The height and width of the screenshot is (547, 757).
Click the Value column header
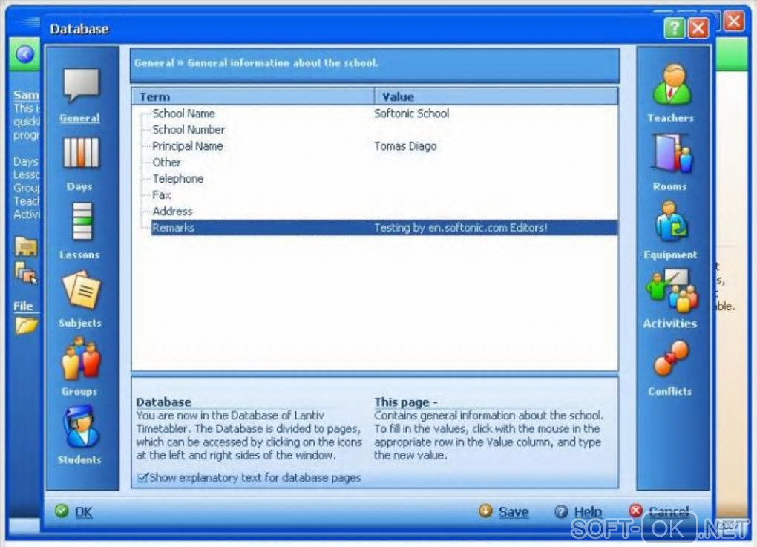click(497, 96)
